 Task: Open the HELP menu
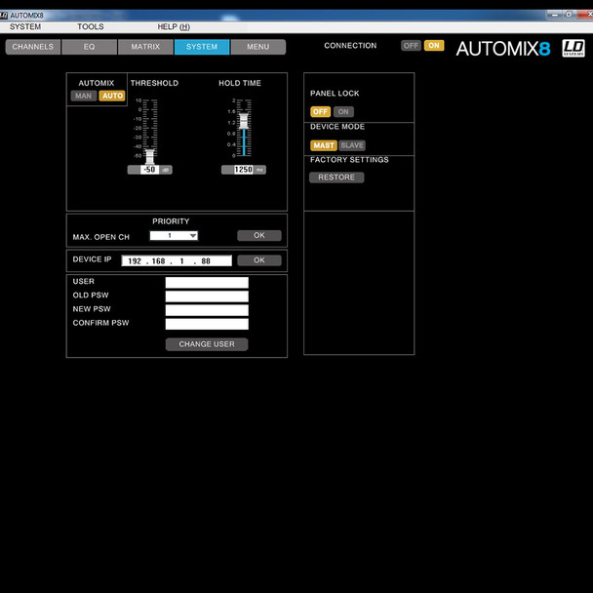(x=174, y=27)
